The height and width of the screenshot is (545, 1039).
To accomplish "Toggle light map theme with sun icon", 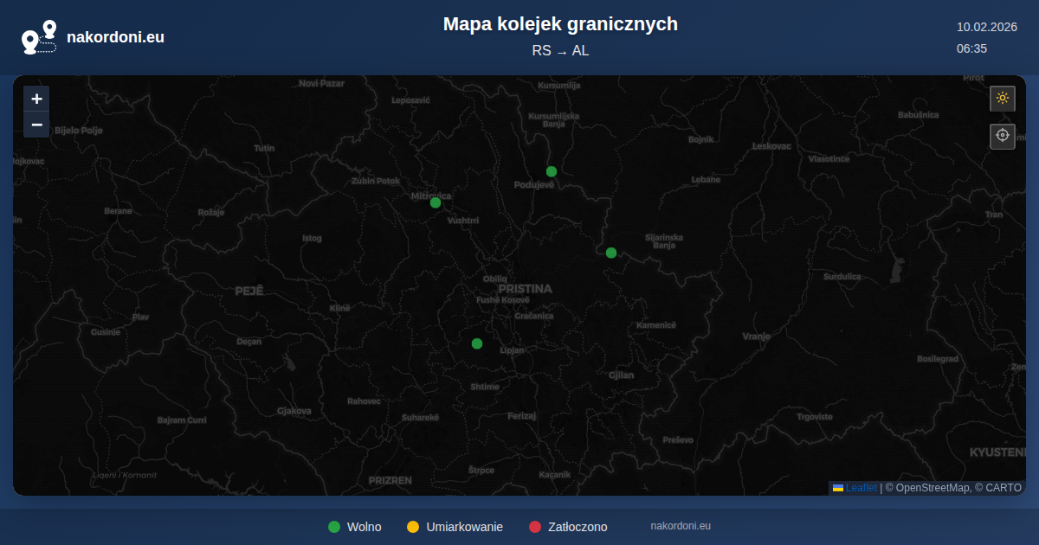I will click(x=1003, y=98).
